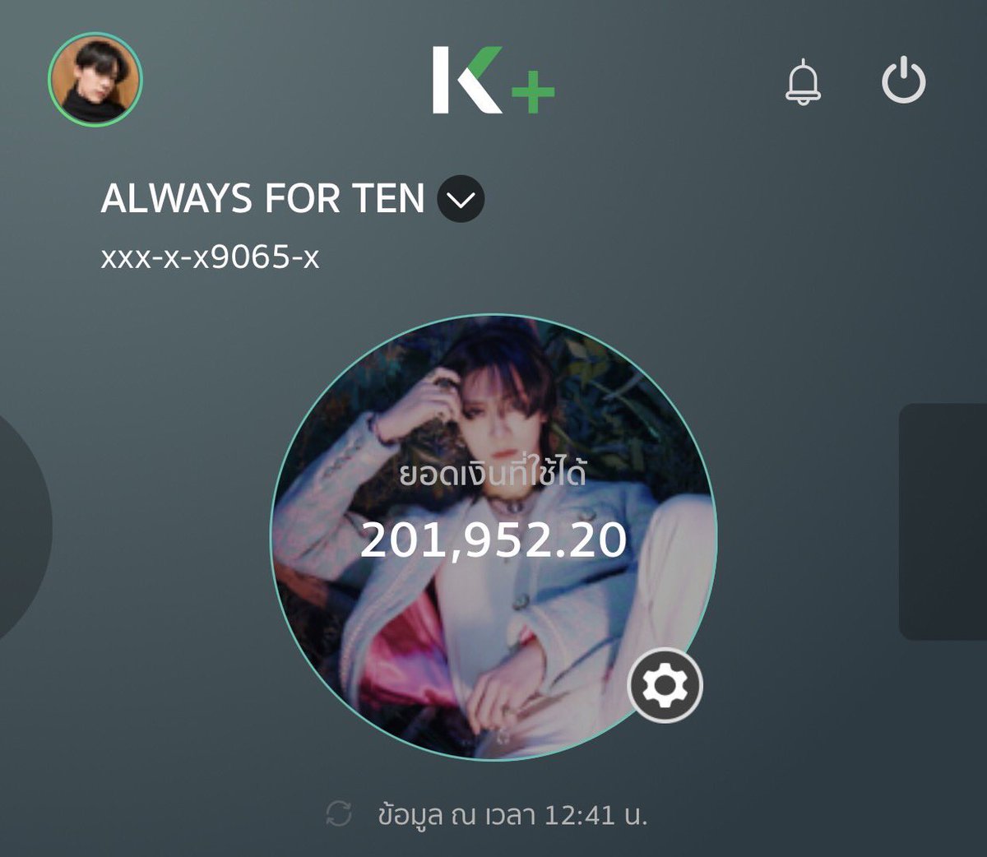Tap the green plus in the logo
Viewport: 987px width, 857px height.
[x=533, y=90]
